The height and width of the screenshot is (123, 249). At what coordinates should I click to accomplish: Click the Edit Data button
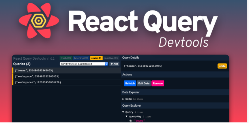(144, 83)
